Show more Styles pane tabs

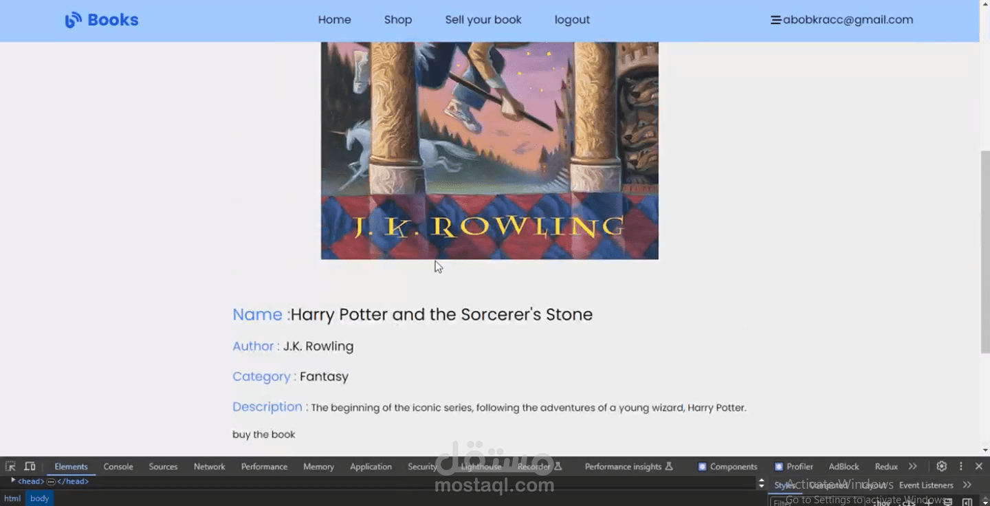(967, 485)
